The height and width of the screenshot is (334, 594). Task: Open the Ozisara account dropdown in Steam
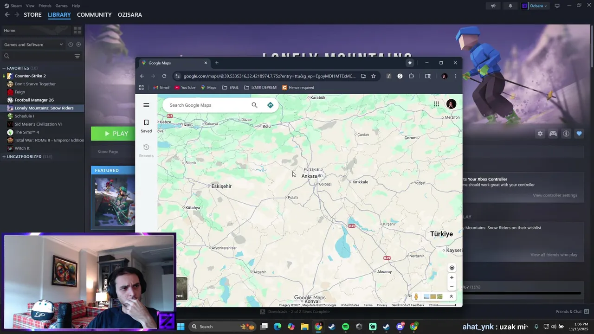[535, 6]
